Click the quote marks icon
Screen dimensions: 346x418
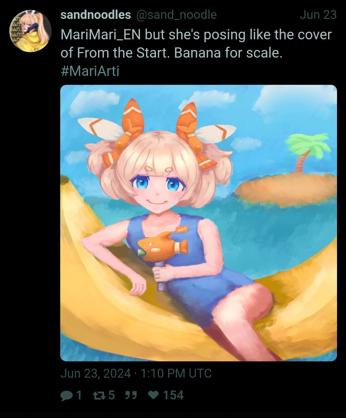[131, 396]
